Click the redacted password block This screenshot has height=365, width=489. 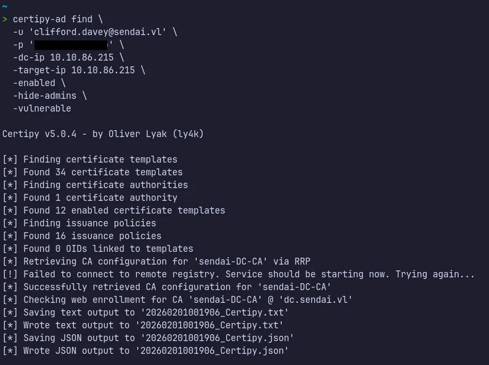pos(71,45)
